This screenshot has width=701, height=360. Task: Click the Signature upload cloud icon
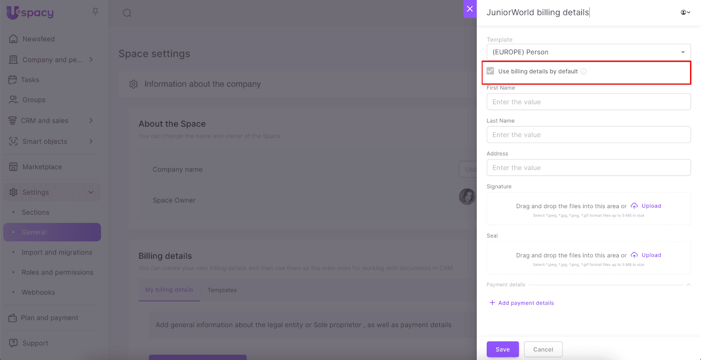pos(634,206)
